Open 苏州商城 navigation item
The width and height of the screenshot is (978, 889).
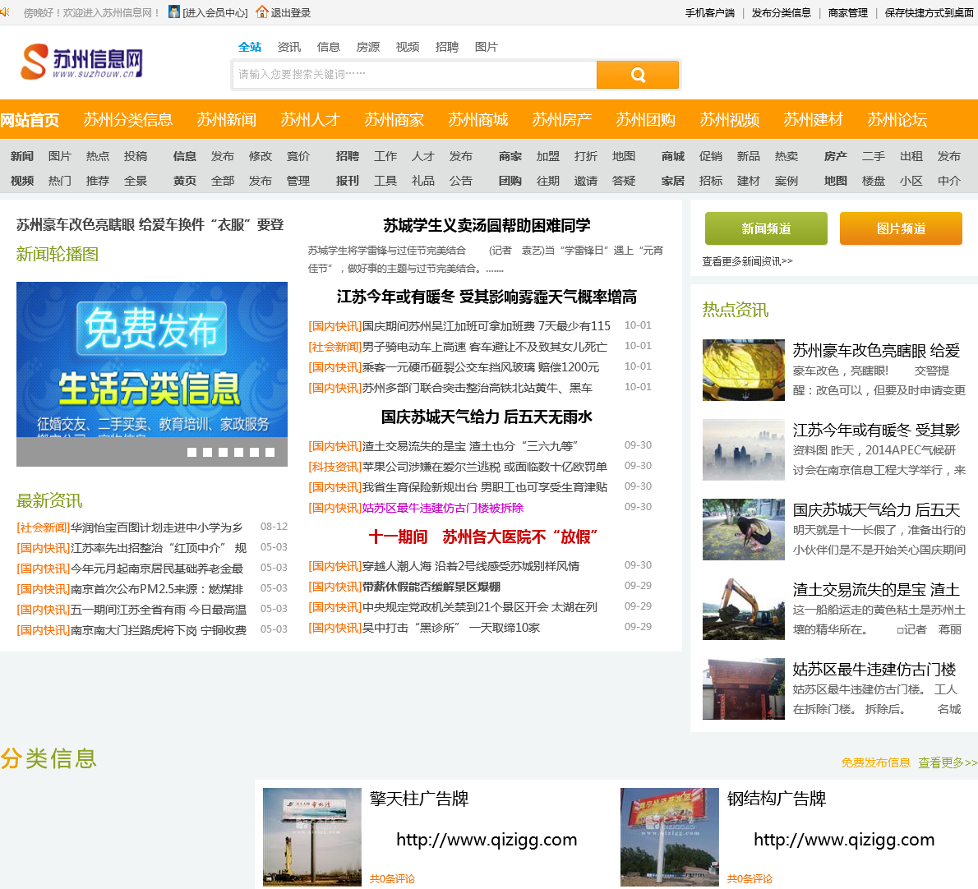click(477, 120)
